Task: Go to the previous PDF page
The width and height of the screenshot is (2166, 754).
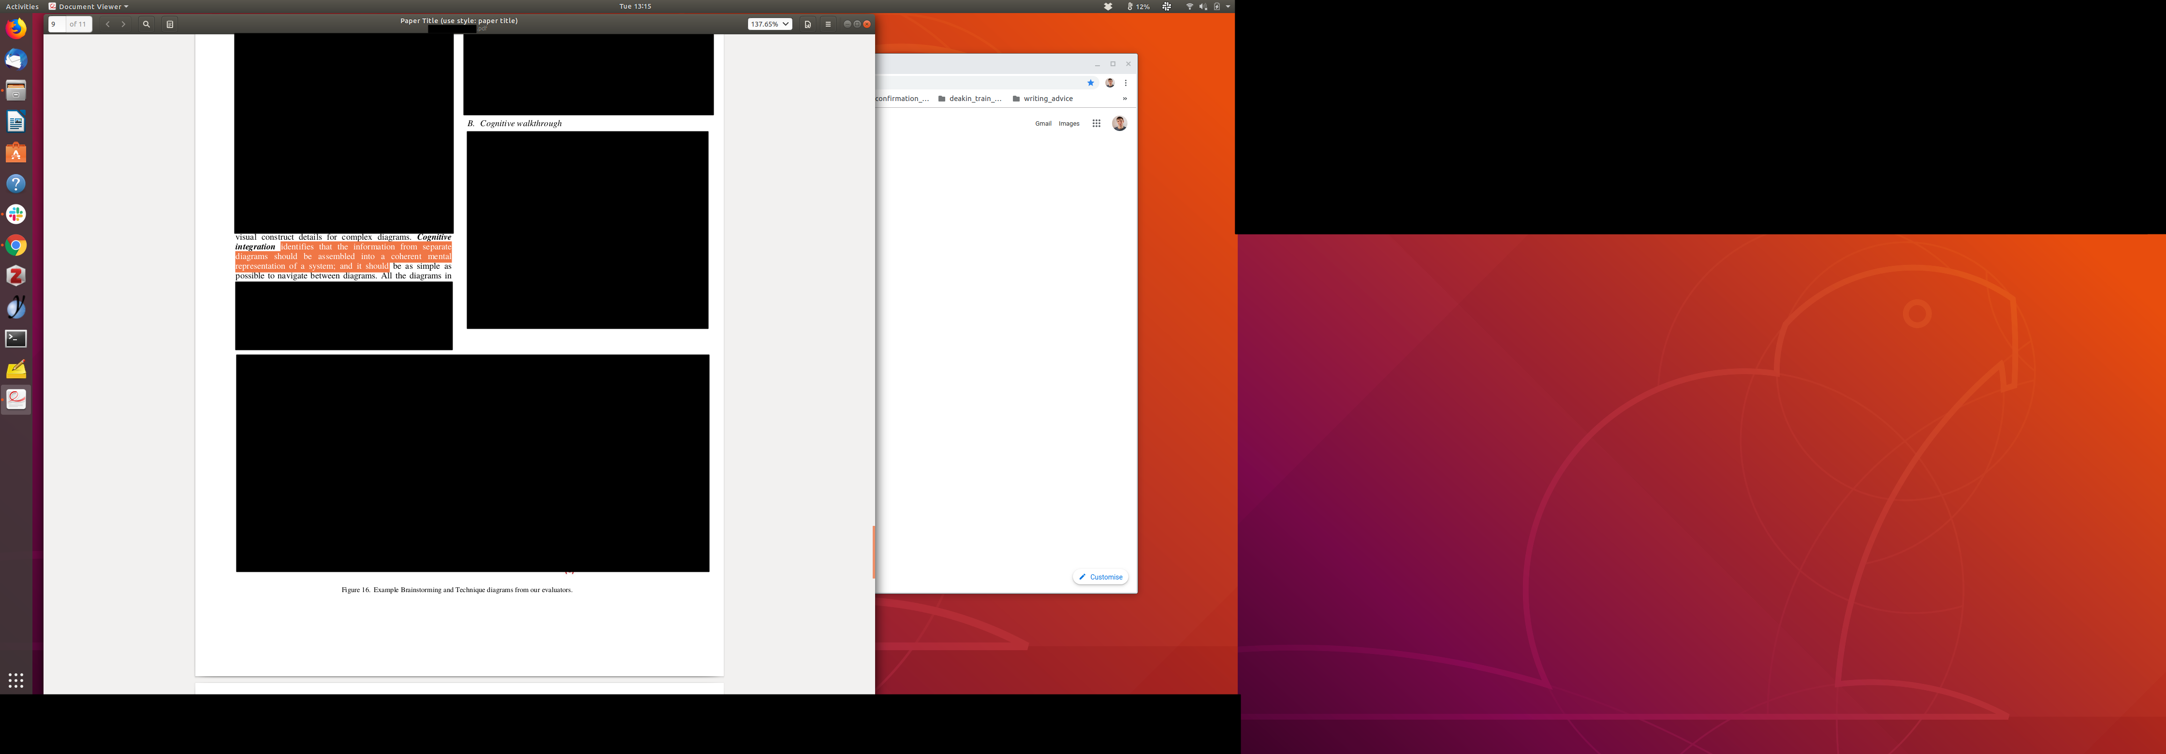Action: pos(108,24)
